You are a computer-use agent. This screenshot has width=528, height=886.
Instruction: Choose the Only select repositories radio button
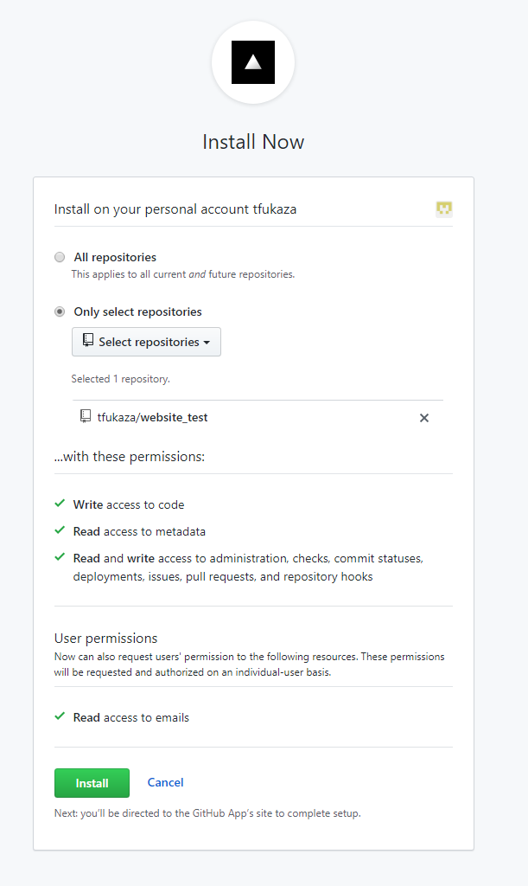point(60,311)
